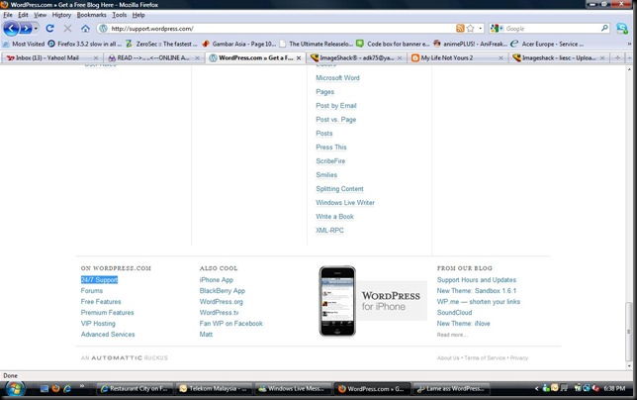Click the volume icon in system tray
The image size is (637, 400).
(x=596, y=388)
